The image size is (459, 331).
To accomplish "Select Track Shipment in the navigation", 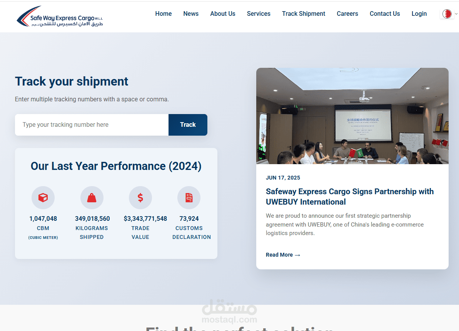I will click(x=304, y=14).
